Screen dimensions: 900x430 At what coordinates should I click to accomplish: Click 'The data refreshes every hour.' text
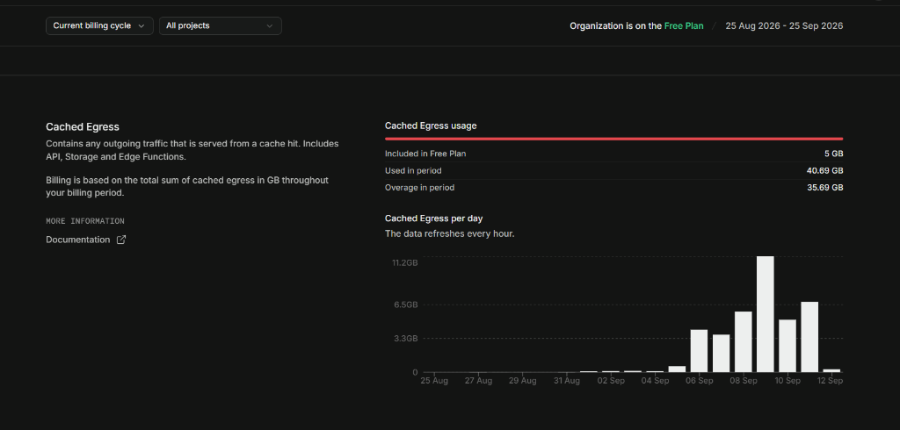[x=449, y=234]
